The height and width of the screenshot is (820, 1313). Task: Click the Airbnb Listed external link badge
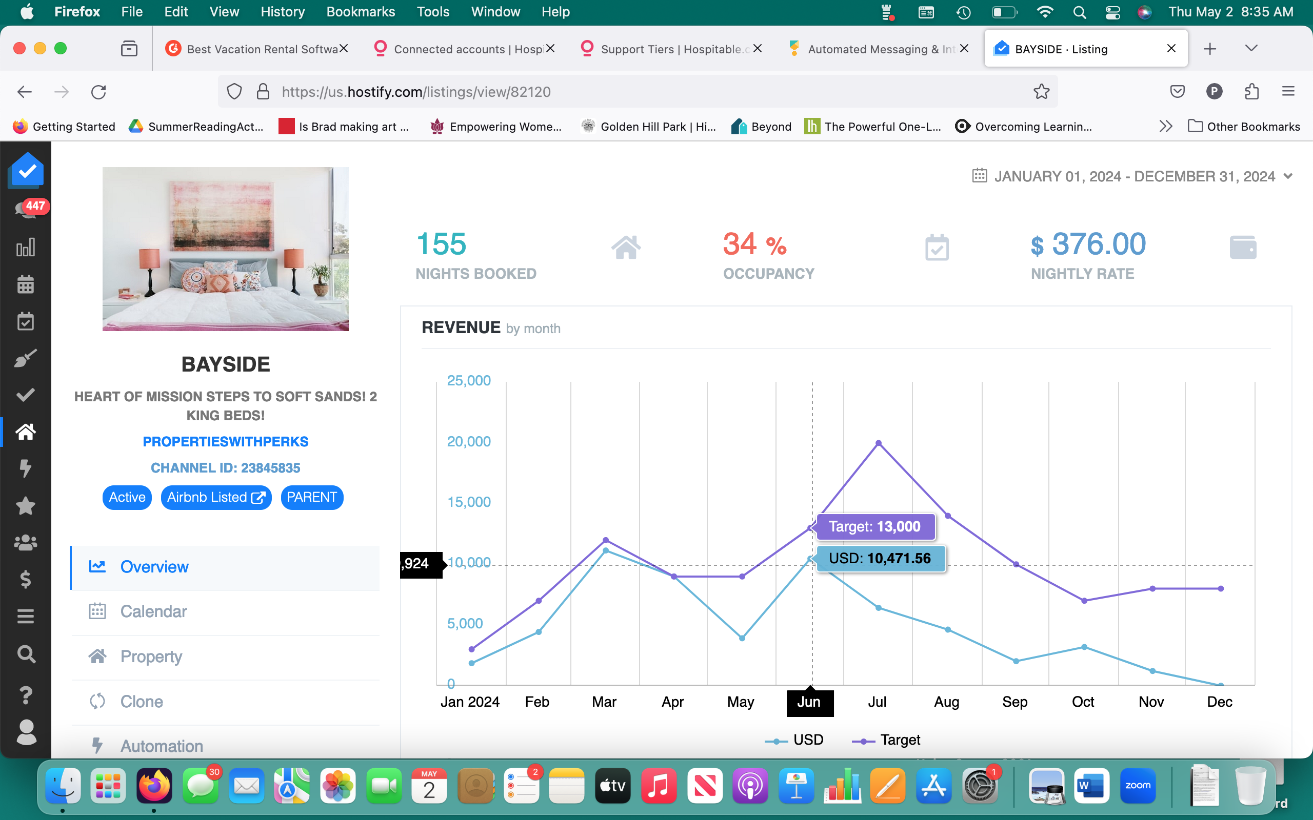coord(216,497)
